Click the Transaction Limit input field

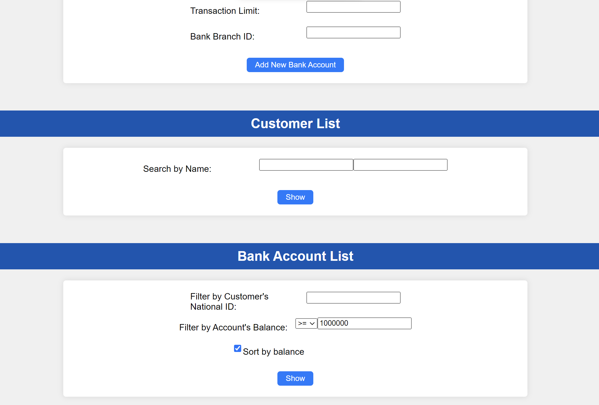353,7
